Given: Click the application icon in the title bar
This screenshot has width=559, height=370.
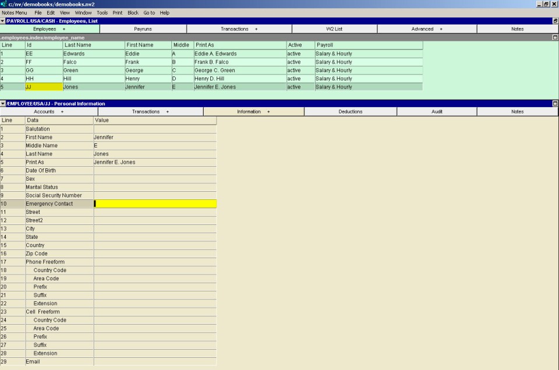Looking at the screenshot, I should point(3,4).
